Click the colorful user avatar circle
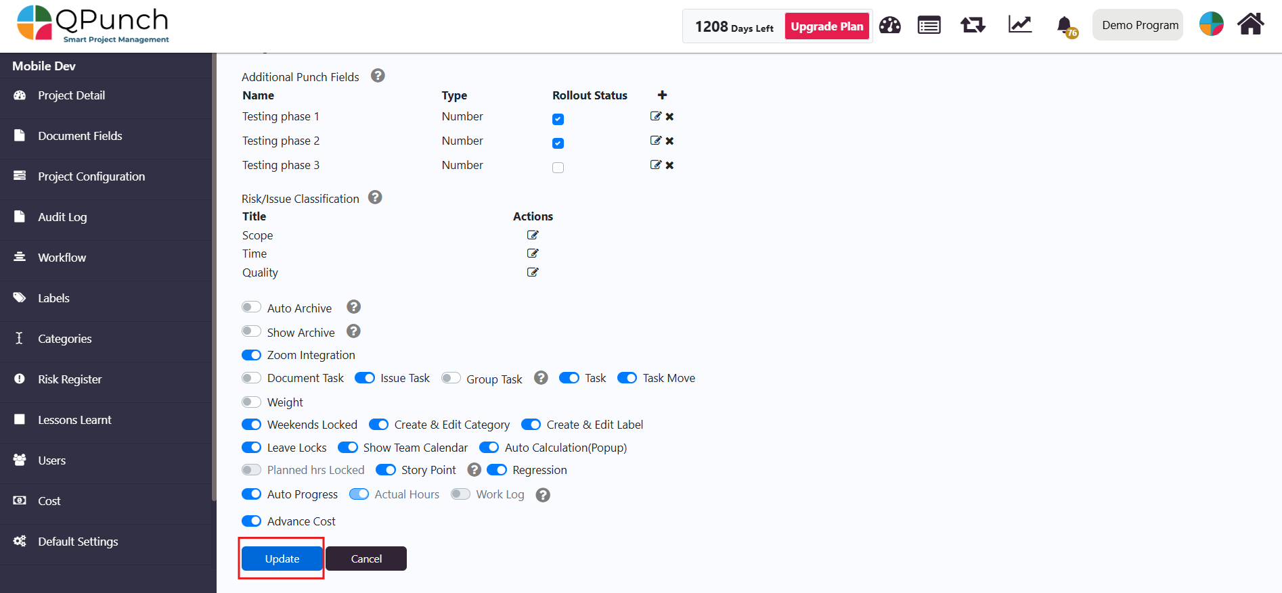The image size is (1282, 593). click(x=1211, y=24)
